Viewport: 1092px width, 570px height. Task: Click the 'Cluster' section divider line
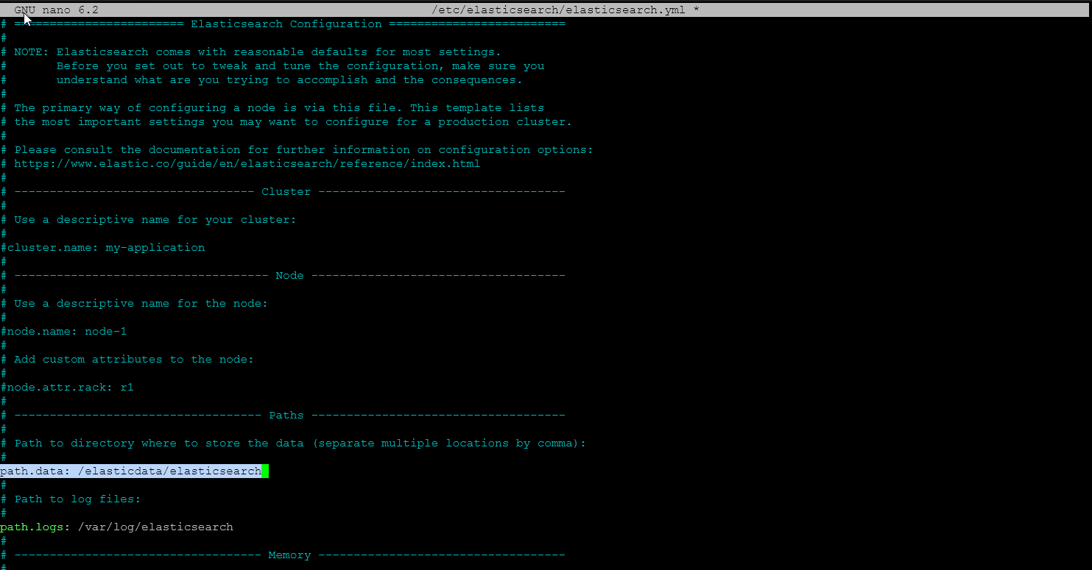[x=283, y=192]
